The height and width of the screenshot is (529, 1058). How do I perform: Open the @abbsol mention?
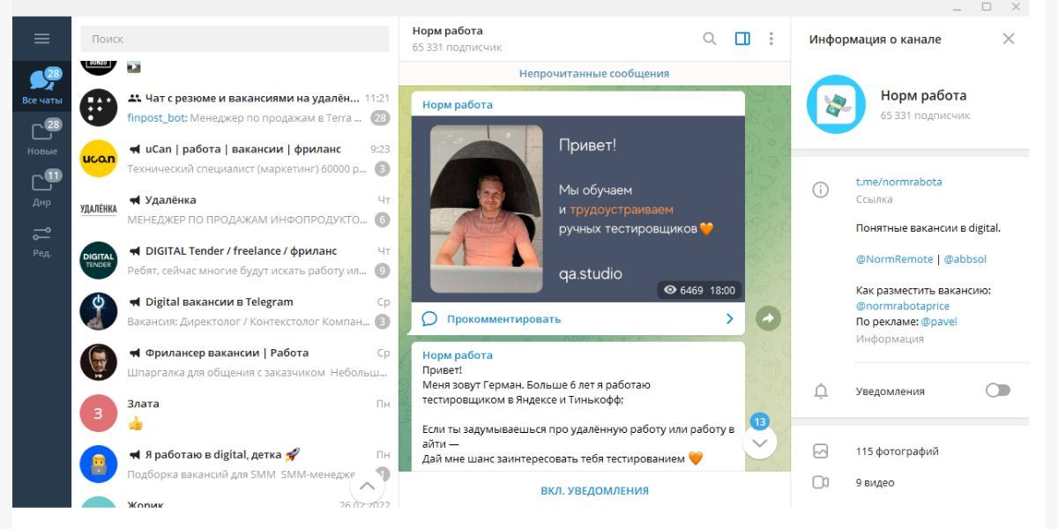point(965,259)
